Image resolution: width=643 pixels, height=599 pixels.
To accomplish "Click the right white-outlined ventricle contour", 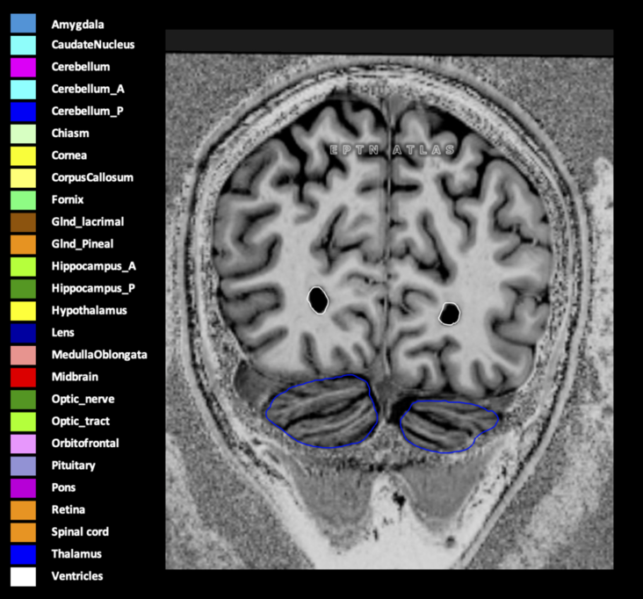I will tap(449, 314).
